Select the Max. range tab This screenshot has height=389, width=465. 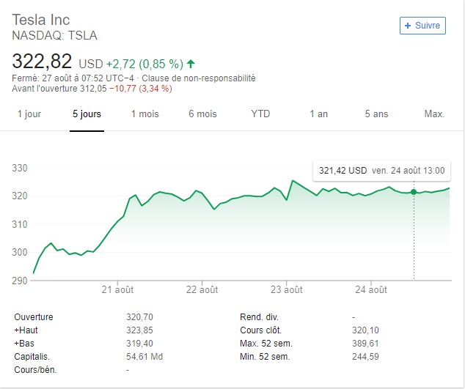434,114
